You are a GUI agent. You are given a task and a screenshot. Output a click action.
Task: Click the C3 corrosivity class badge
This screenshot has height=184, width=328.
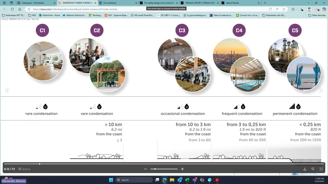[182, 30]
